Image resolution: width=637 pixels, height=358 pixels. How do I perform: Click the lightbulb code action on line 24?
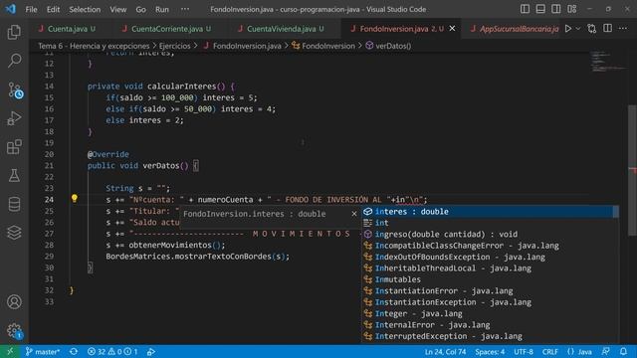click(75, 199)
